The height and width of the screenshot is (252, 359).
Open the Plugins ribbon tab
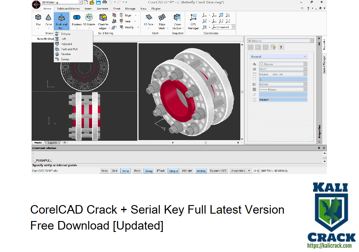click(156, 9)
